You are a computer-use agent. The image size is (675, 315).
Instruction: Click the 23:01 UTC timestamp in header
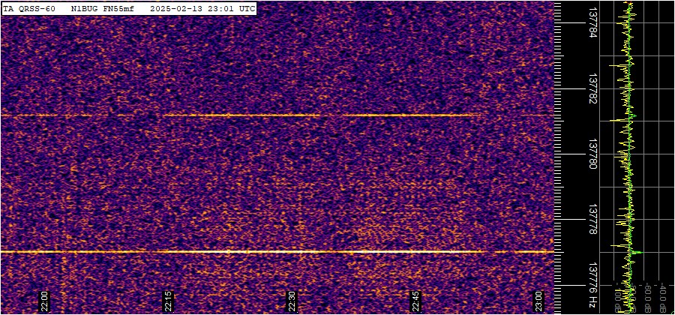point(230,8)
